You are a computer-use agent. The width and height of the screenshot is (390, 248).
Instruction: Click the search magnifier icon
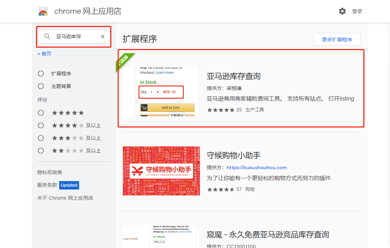point(47,36)
